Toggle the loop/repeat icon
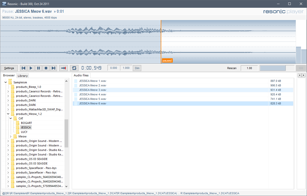This screenshot has height=196, width=307. [74, 68]
